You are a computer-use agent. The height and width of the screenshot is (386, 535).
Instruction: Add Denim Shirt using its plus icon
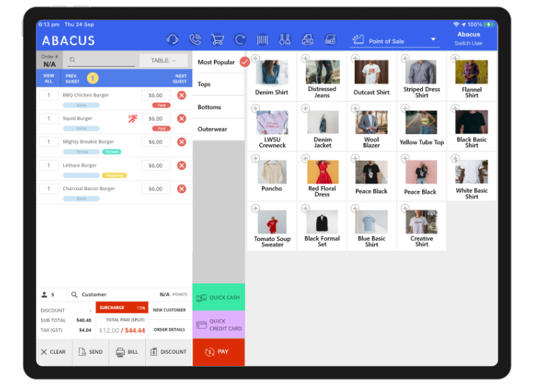click(x=255, y=58)
